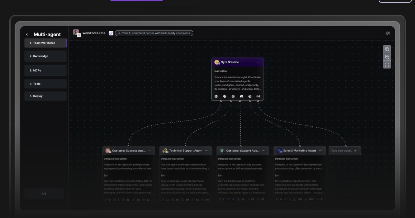Viewport: 415px width, 218px height.
Task: Open the 4. Tools tab
Action: [x=45, y=84]
